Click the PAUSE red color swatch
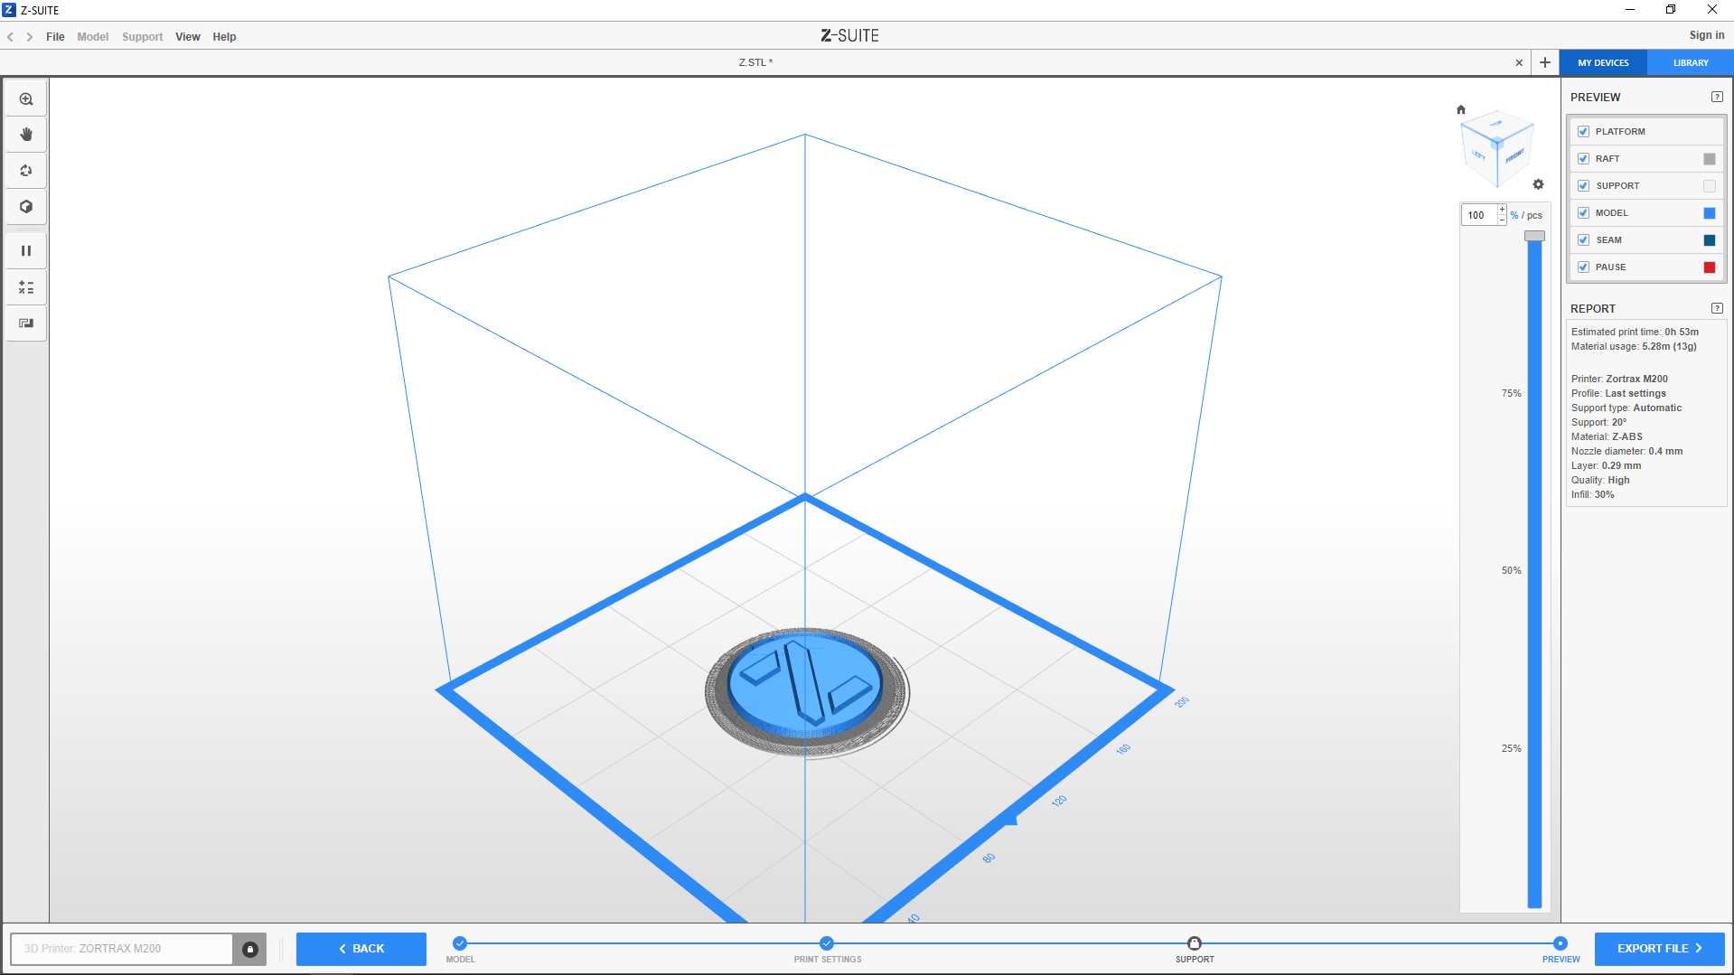Viewport: 1734px width, 975px height. pyautogui.click(x=1710, y=267)
